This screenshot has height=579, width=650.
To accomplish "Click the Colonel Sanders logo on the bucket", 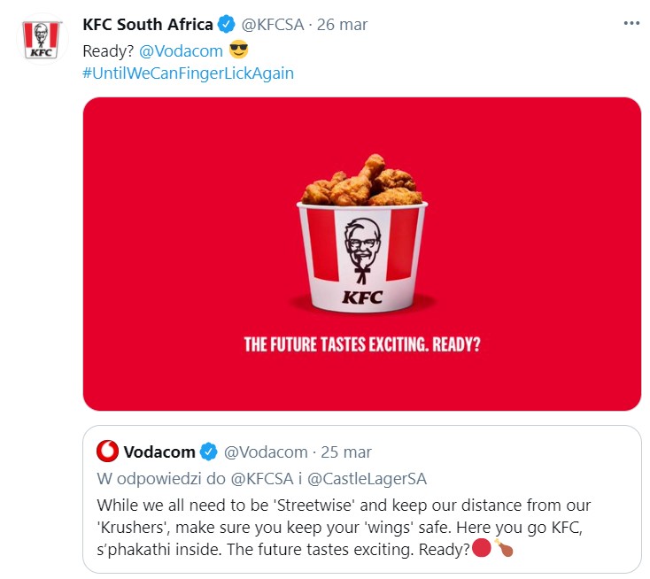I will [361, 247].
